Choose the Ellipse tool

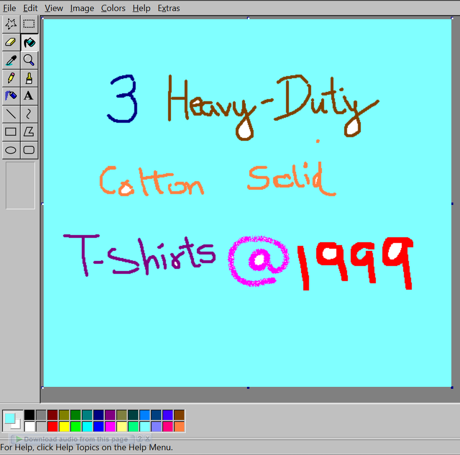click(11, 150)
